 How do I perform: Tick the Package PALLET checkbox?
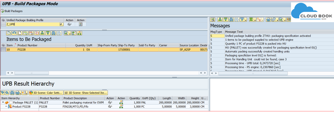11,102
